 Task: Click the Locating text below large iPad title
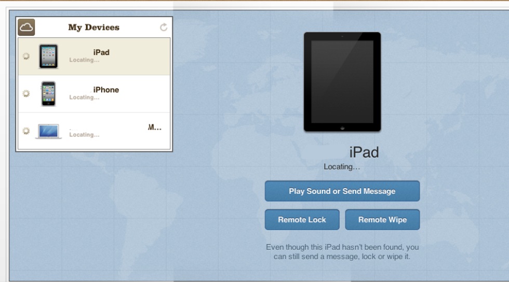(342, 167)
